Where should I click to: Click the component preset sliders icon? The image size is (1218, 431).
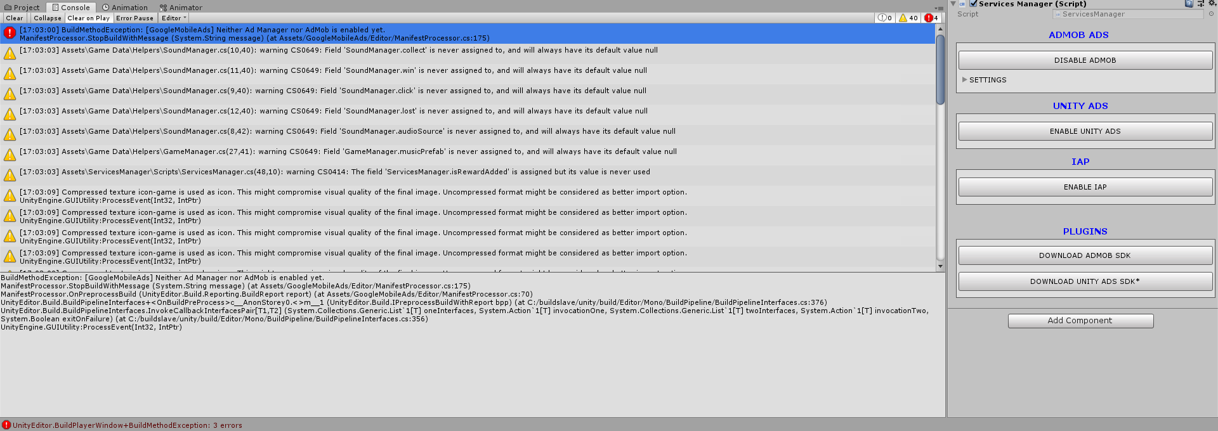pyautogui.click(x=1200, y=4)
